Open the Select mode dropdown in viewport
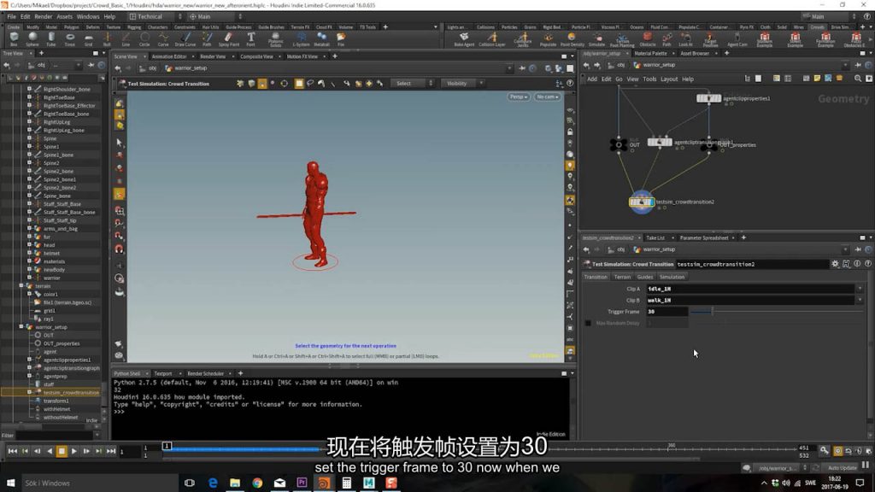The width and height of the screenshot is (875, 492). [412, 84]
